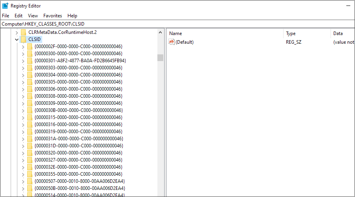
Task: Expand key {00000300-0000-0000-C000-000000000046}
Action: click(23, 54)
